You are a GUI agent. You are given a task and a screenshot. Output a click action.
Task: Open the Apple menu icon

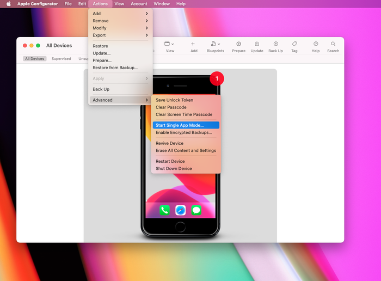[9, 4]
